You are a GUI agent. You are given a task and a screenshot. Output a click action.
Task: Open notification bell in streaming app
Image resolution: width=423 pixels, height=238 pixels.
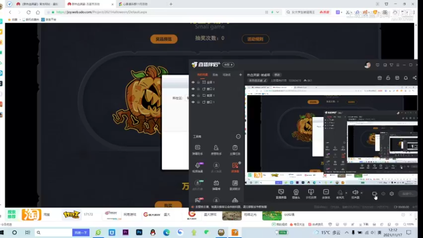(406, 78)
